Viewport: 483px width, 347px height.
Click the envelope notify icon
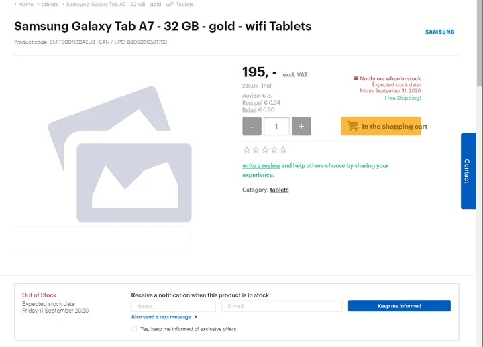[x=356, y=79]
